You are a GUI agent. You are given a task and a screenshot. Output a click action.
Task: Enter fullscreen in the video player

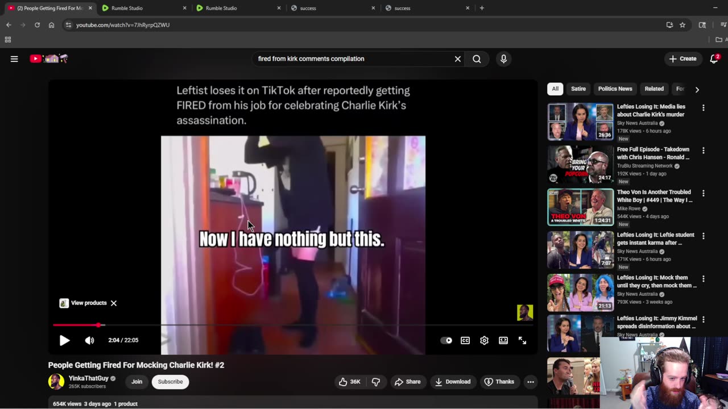pos(522,340)
